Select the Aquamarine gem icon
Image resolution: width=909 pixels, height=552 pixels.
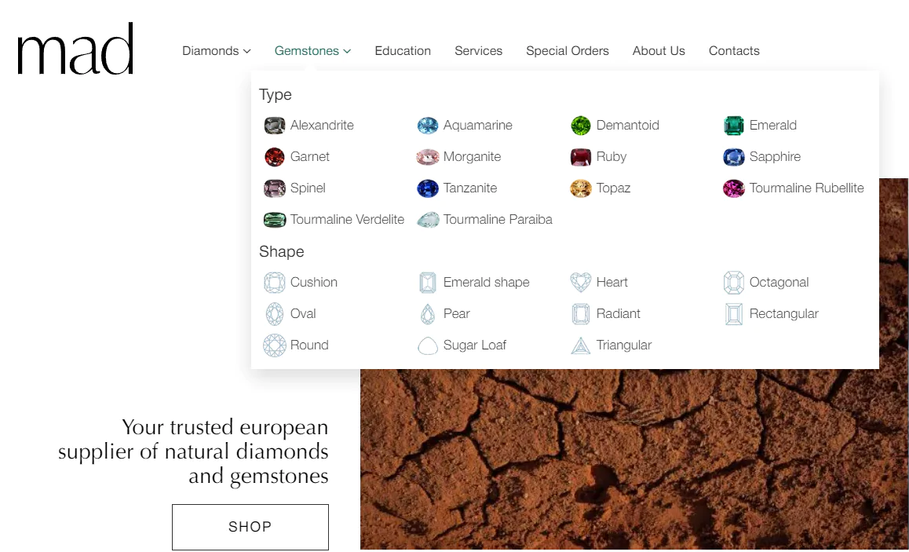pyautogui.click(x=427, y=126)
